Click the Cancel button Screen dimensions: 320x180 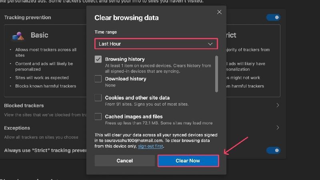tap(125, 161)
